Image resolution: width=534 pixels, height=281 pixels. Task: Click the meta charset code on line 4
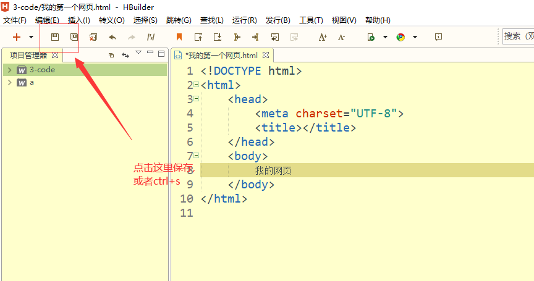pyautogui.click(x=329, y=113)
